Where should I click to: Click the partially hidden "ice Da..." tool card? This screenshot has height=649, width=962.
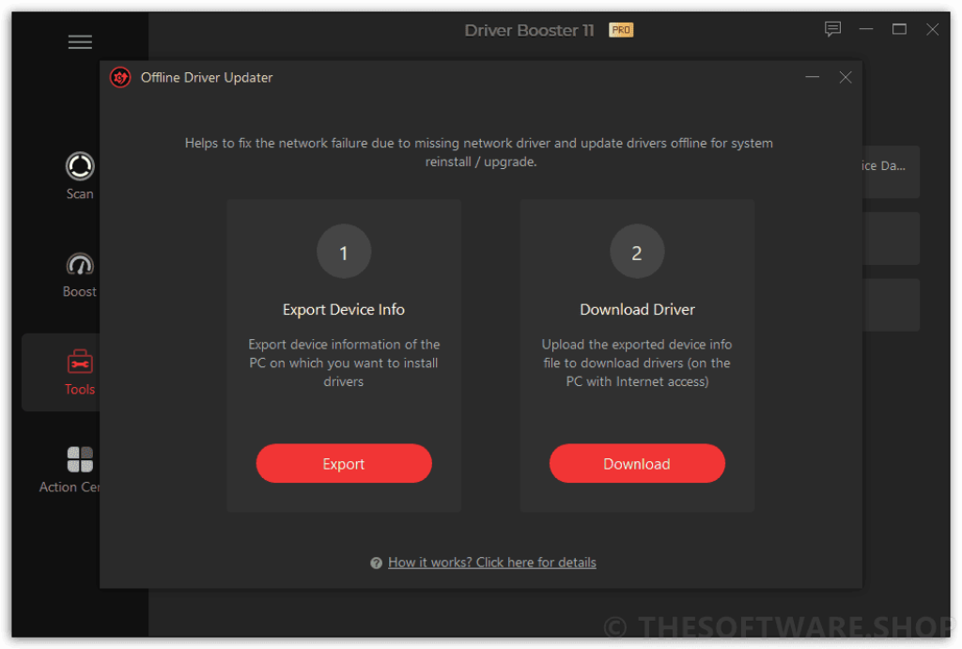coord(891,172)
